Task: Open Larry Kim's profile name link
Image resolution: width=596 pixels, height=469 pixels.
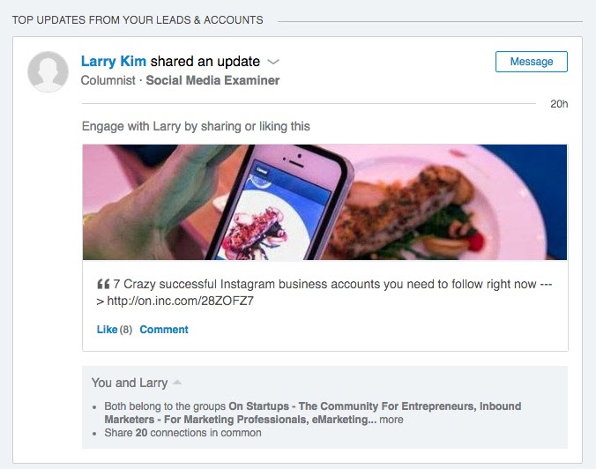Action: point(113,61)
